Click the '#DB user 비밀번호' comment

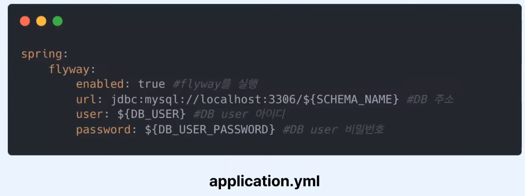[333, 130]
